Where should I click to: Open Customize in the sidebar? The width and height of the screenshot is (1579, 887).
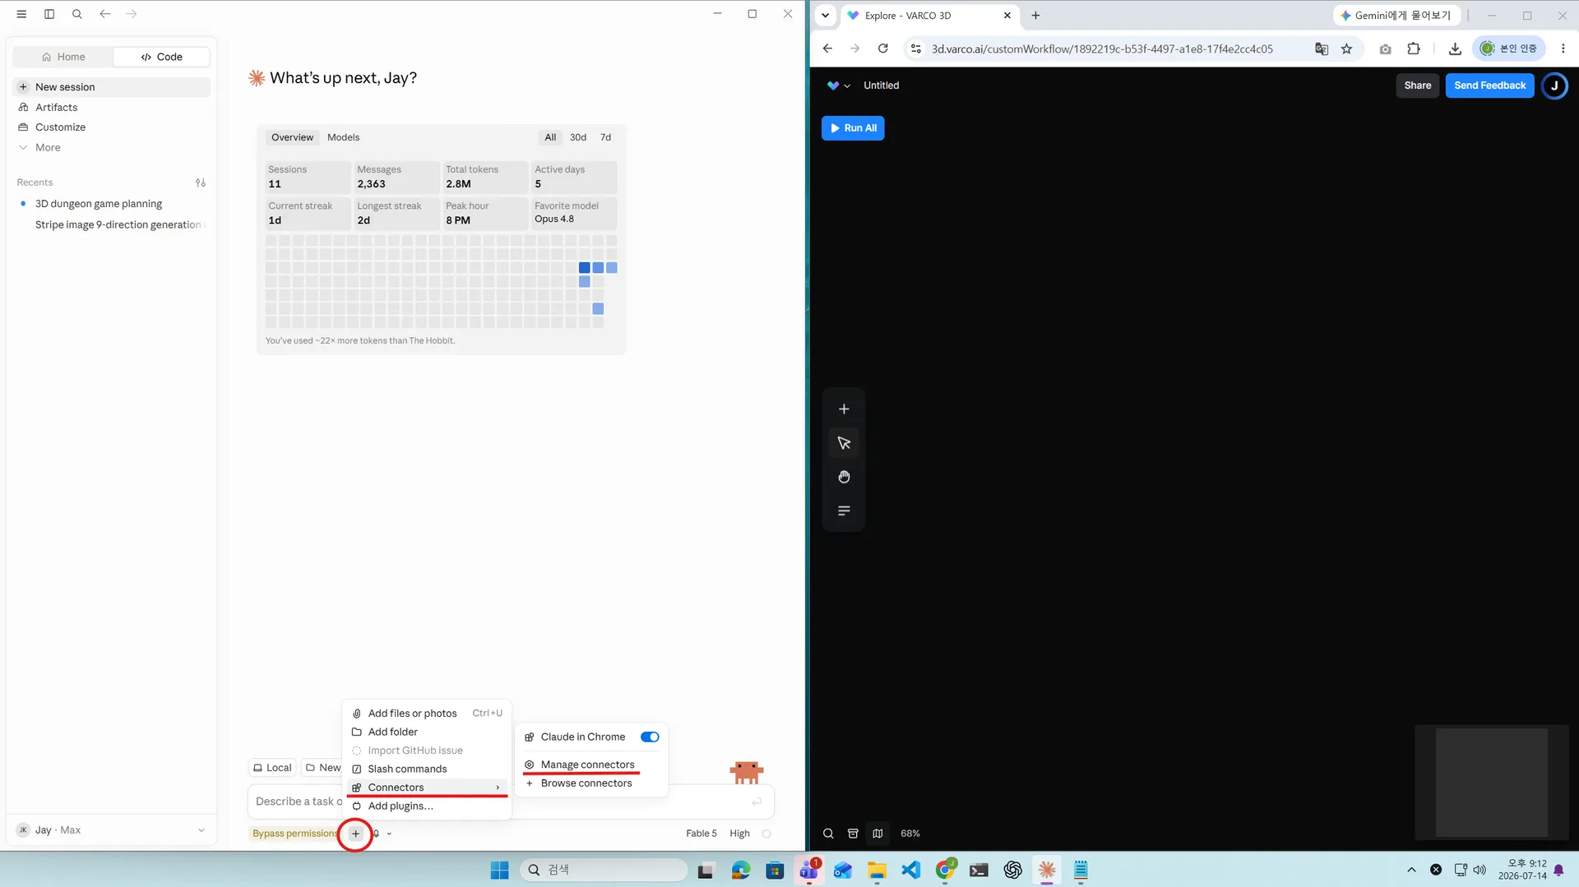tap(111, 127)
